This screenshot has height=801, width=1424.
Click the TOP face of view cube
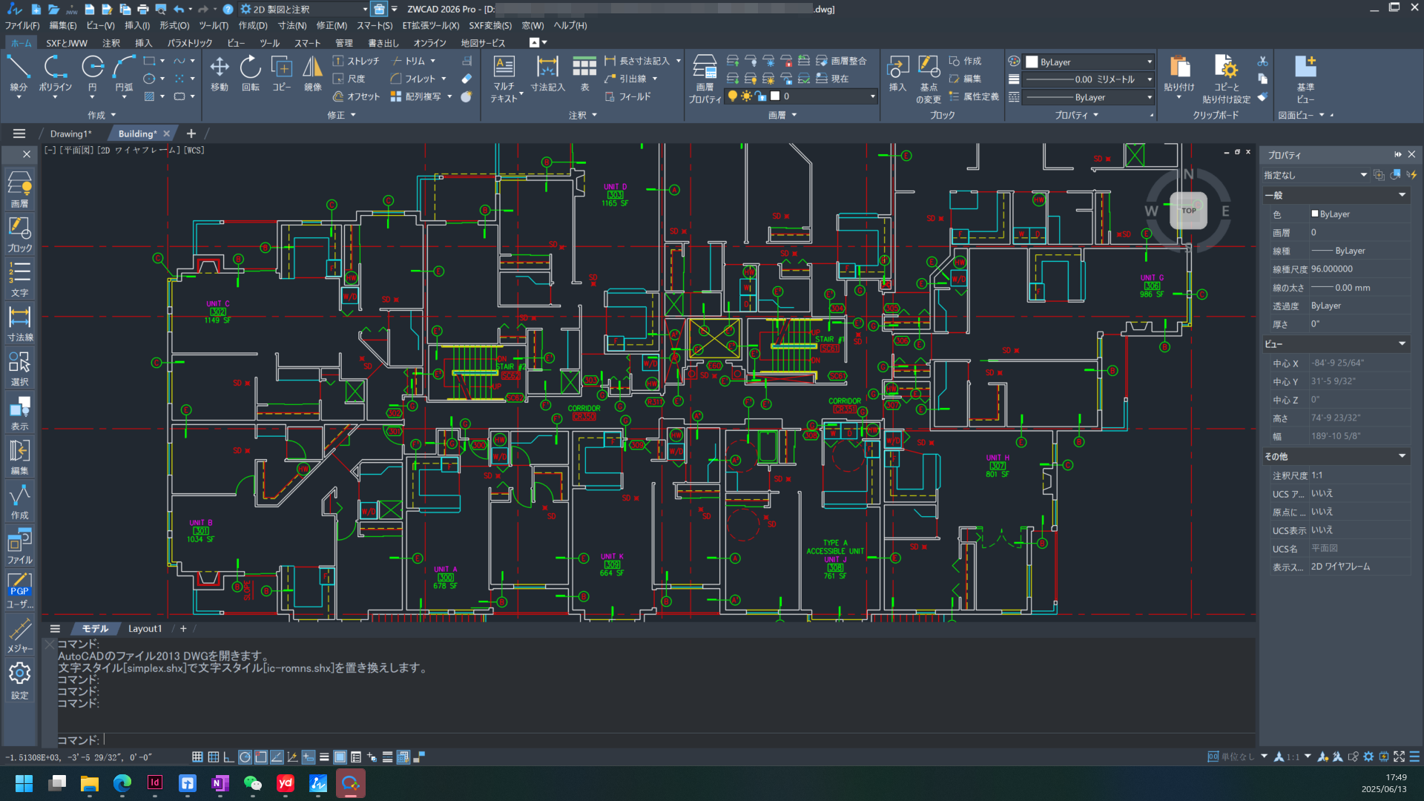coord(1189,211)
